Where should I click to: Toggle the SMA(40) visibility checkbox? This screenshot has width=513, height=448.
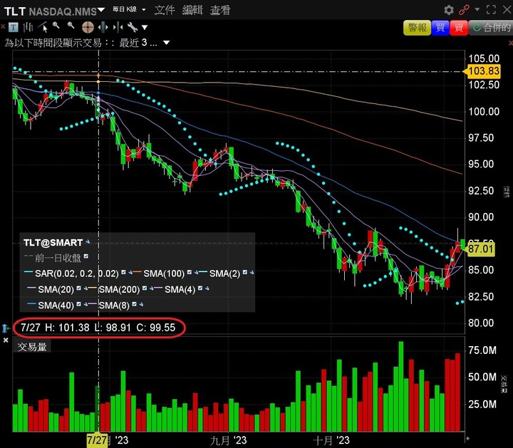point(78,304)
